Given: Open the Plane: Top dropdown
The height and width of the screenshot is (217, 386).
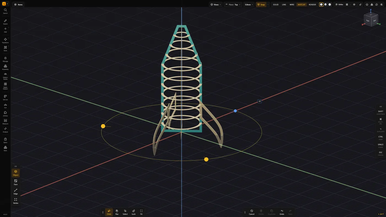Looking at the screenshot, I should (233, 5).
